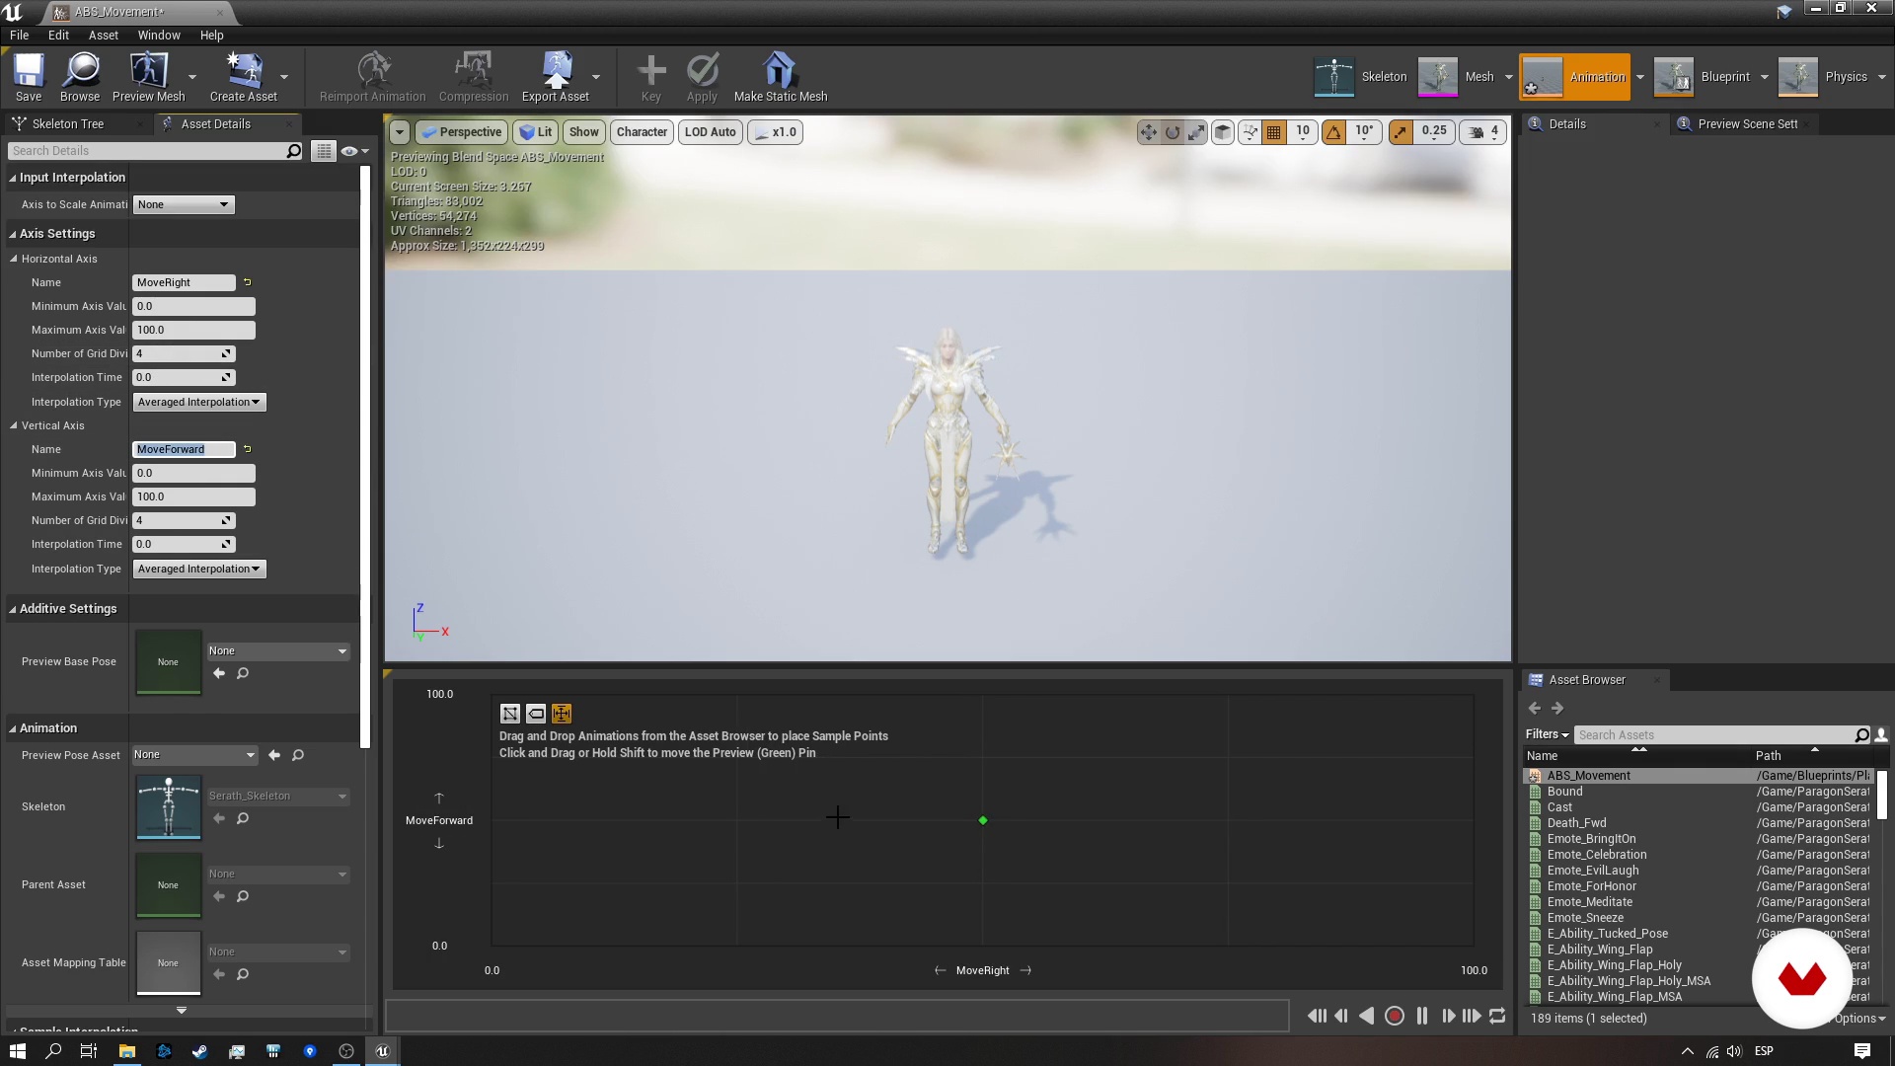Screen dimensions: 1895x1066
Task: Adjust Vertical Interpolation Time spinner
Action: point(184,544)
